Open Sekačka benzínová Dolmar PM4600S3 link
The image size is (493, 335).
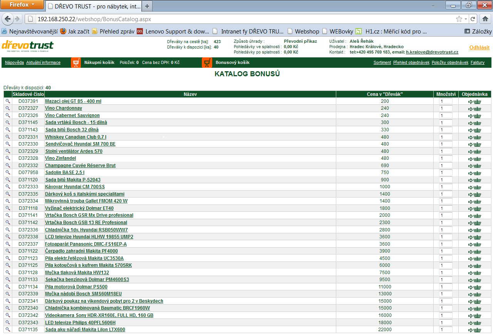coord(87,280)
